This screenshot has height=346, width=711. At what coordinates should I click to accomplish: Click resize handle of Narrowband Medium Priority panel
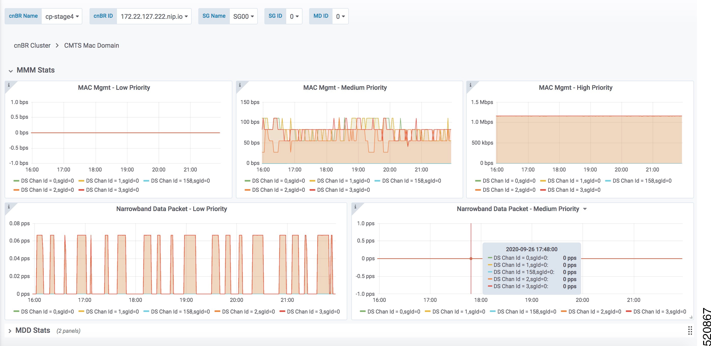pyautogui.click(x=691, y=317)
